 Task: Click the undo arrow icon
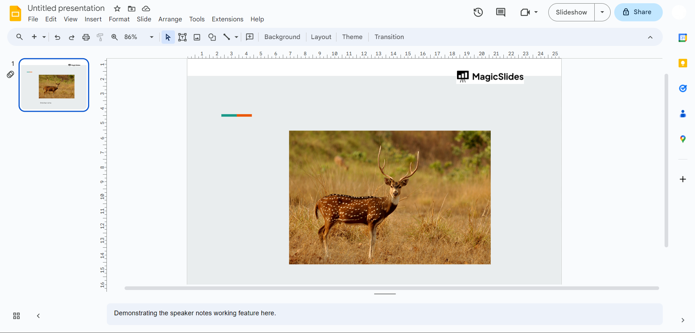(x=57, y=37)
